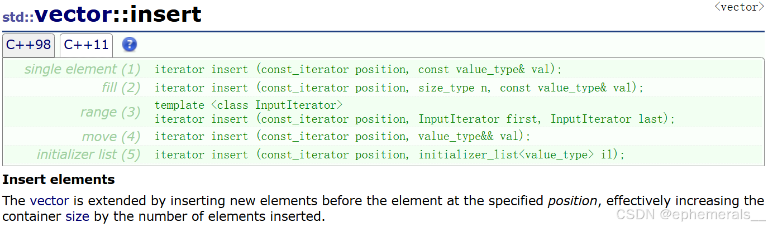Select the C++11 tab
Image resolution: width=768 pixels, height=227 pixels.
(86, 45)
